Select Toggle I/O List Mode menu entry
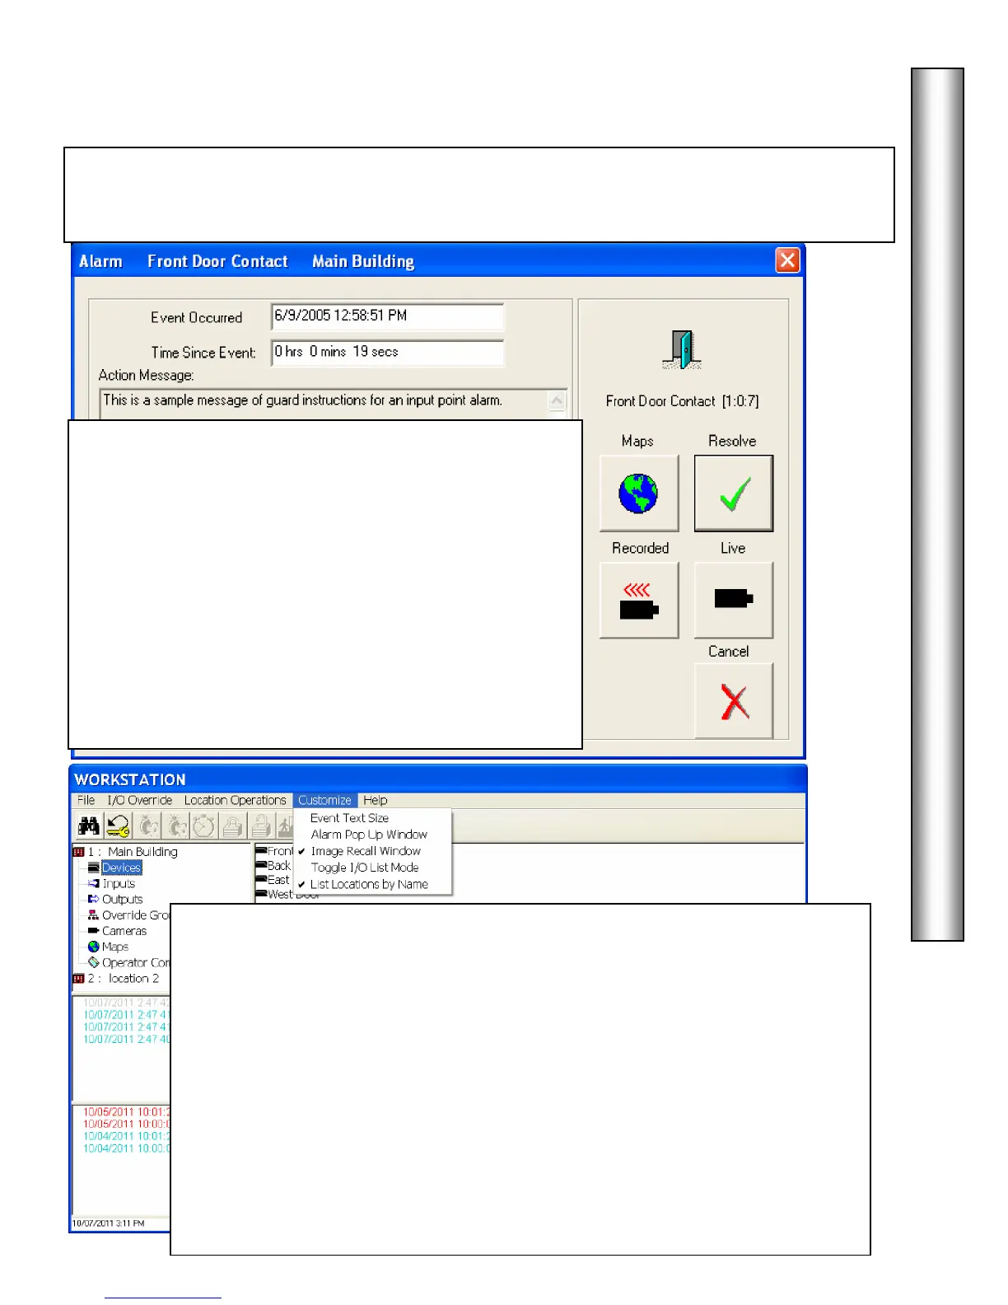1008x1305 pixels. [x=365, y=868]
